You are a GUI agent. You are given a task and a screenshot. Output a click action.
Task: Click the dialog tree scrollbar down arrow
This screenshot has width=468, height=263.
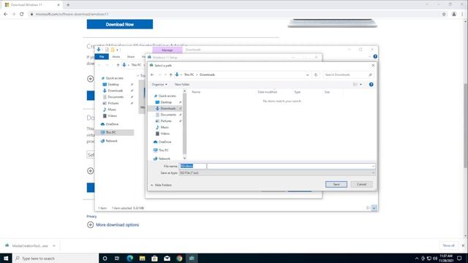pyautogui.click(x=184, y=159)
